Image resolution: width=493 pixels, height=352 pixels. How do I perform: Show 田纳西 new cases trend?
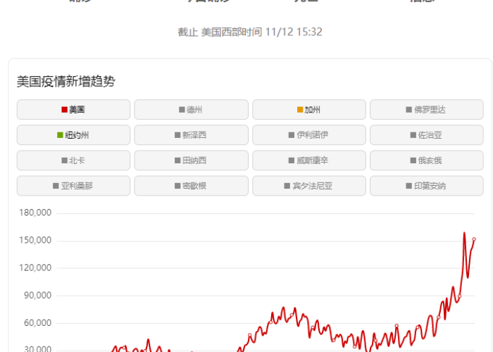(x=191, y=161)
